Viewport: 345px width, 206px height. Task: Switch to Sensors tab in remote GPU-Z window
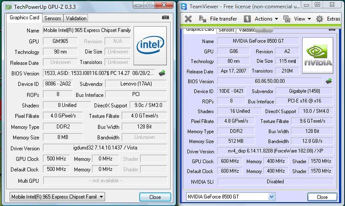226,30
